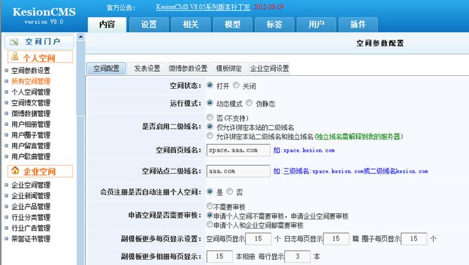Click the KesionCMS logo
The height and width of the screenshot is (265, 469).
click(x=44, y=12)
